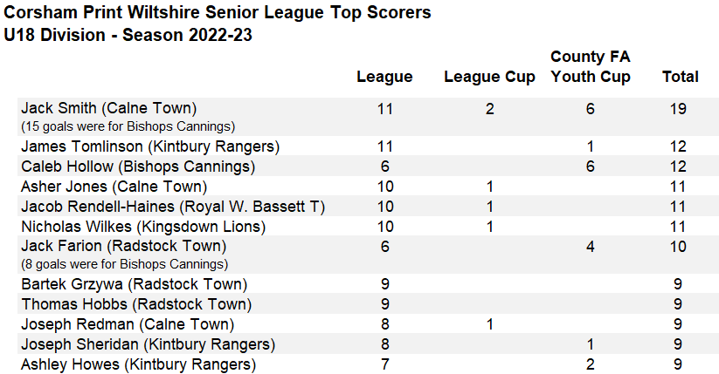
Task: Select Bartek Grzywa (Radstock Town) row
Action: (368, 284)
